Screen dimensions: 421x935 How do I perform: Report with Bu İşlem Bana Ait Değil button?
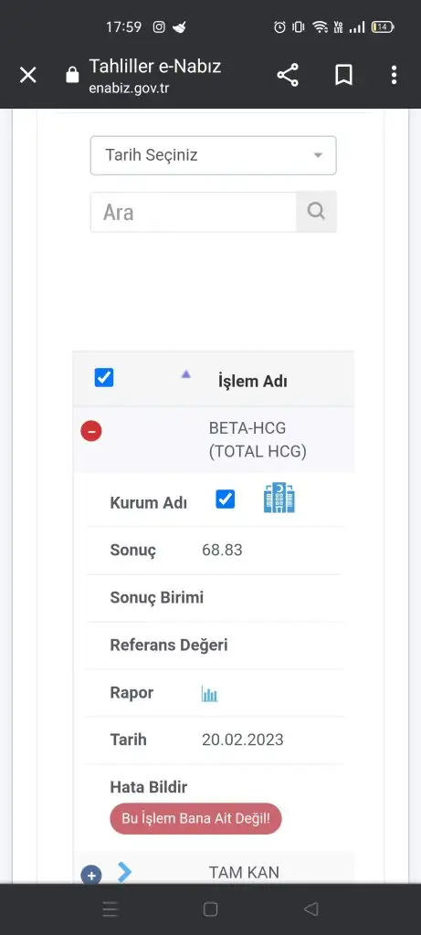point(195,818)
